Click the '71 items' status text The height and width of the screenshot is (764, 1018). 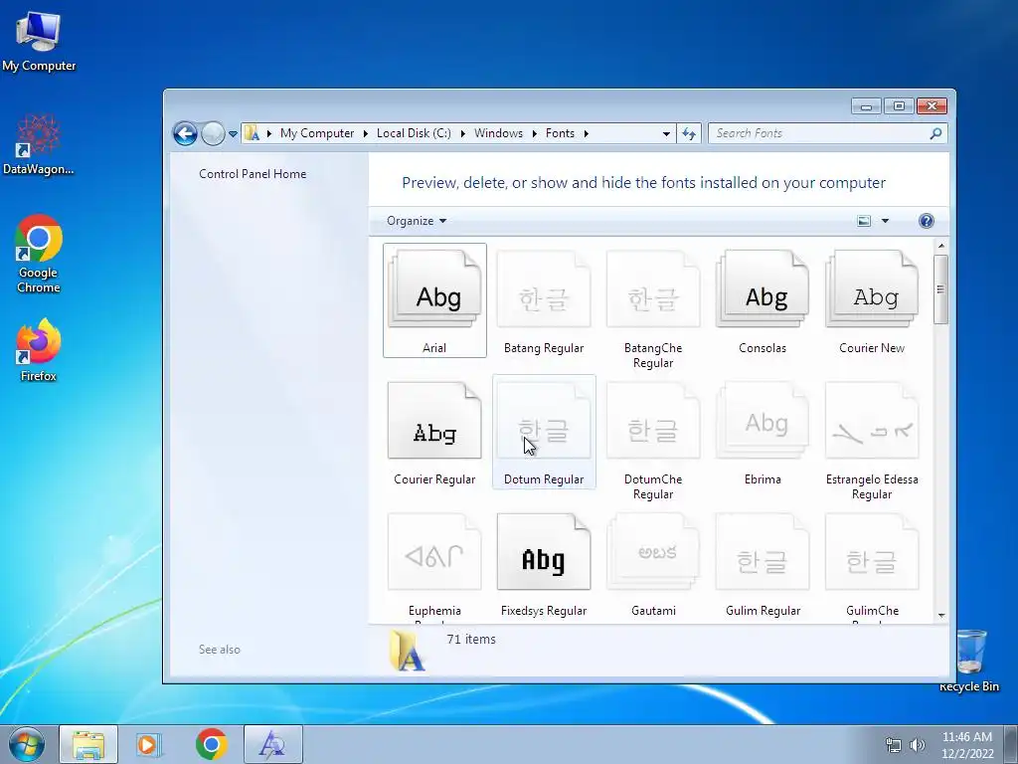pyautogui.click(x=470, y=640)
